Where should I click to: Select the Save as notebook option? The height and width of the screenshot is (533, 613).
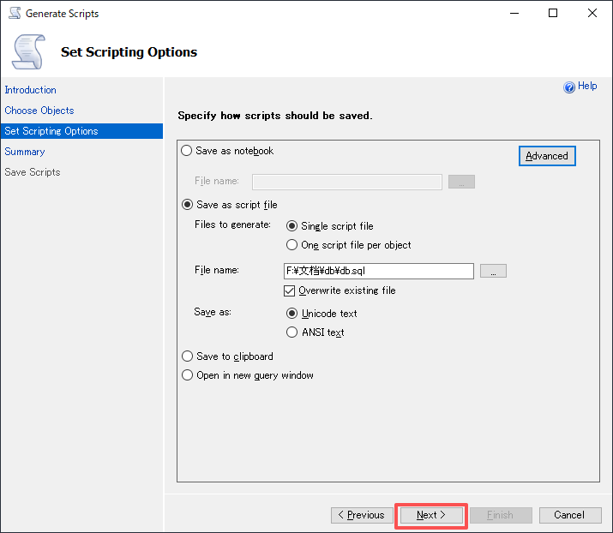pyautogui.click(x=188, y=151)
